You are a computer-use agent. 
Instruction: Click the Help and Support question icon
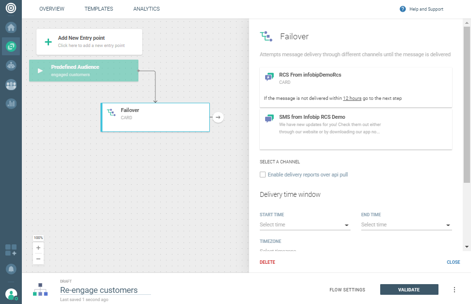(x=403, y=9)
